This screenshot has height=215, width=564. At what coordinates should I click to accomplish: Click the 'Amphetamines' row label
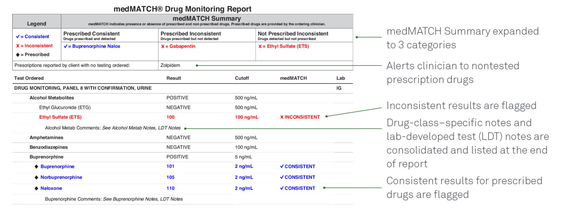pyautogui.click(x=46, y=137)
